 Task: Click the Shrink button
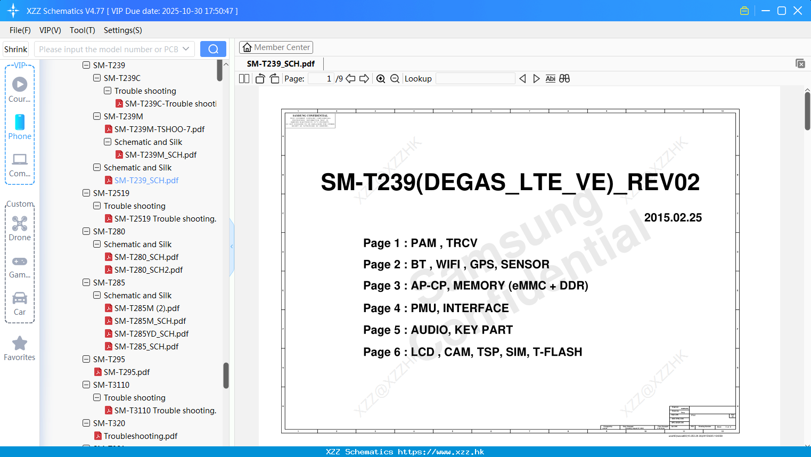point(15,49)
